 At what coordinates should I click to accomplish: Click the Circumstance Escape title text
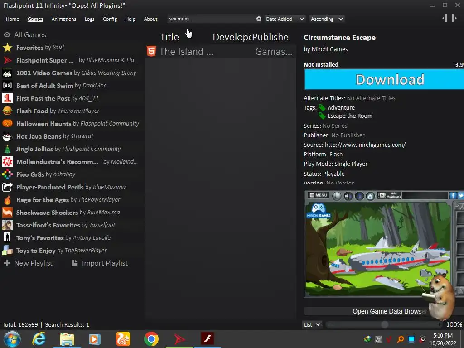pos(339,38)
